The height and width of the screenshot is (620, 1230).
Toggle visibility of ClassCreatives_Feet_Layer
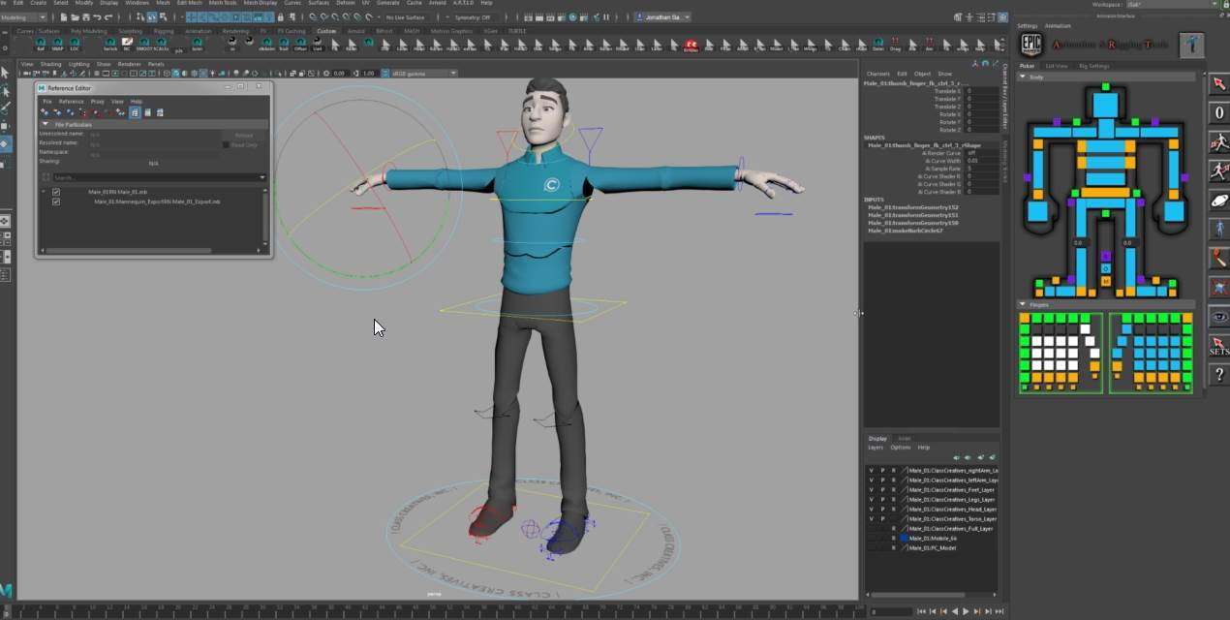[x=871, y=490]
